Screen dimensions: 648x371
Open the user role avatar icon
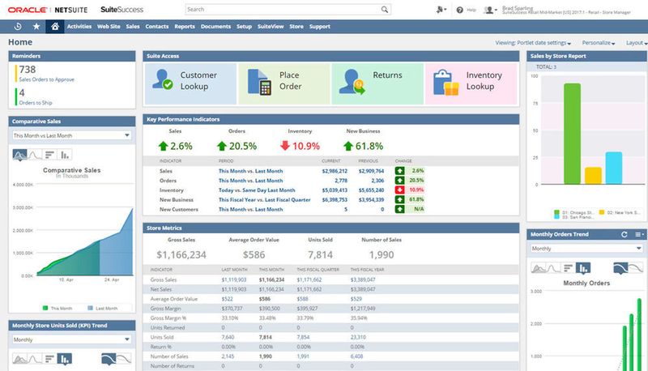coord(489,10)
